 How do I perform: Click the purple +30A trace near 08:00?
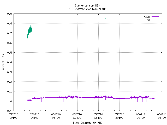56,98
